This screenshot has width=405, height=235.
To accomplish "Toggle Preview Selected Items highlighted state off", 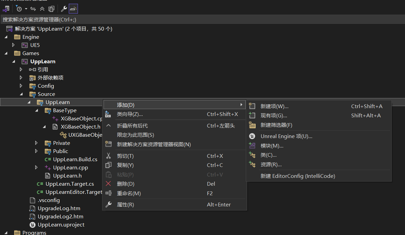I will point(73,9).
